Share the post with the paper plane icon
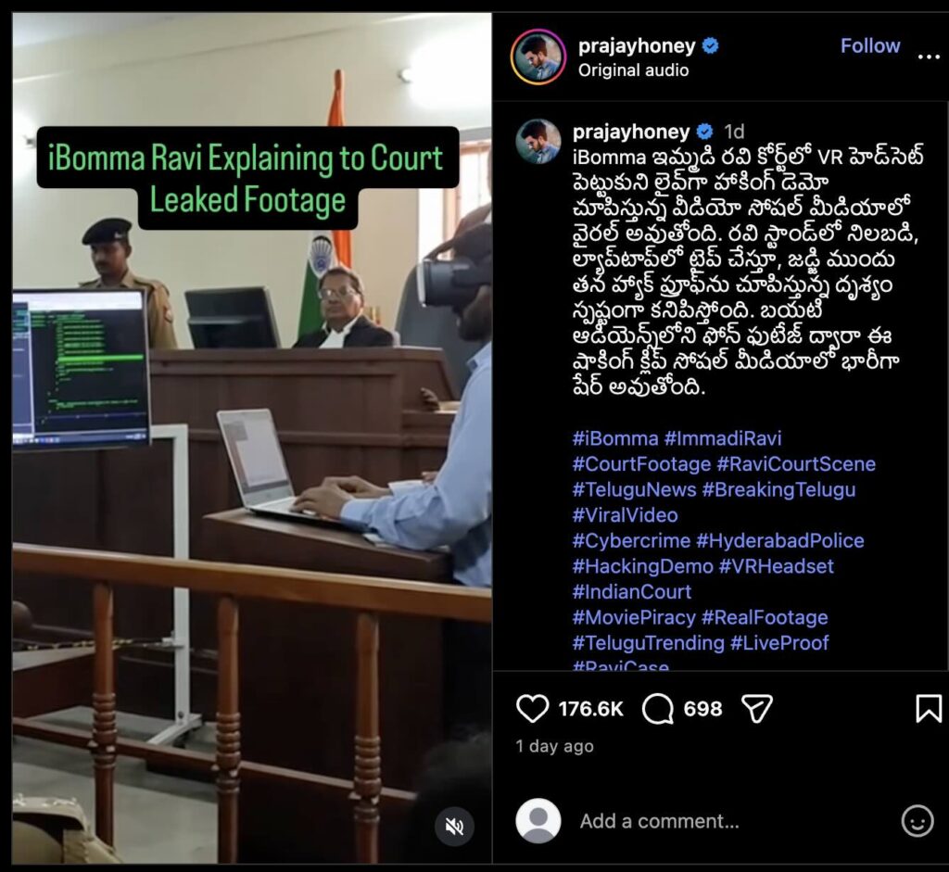949x872 pixels. (756, 709)
